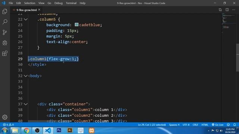
Task: Open the feedback smiley icon
Action: [228, 125]
